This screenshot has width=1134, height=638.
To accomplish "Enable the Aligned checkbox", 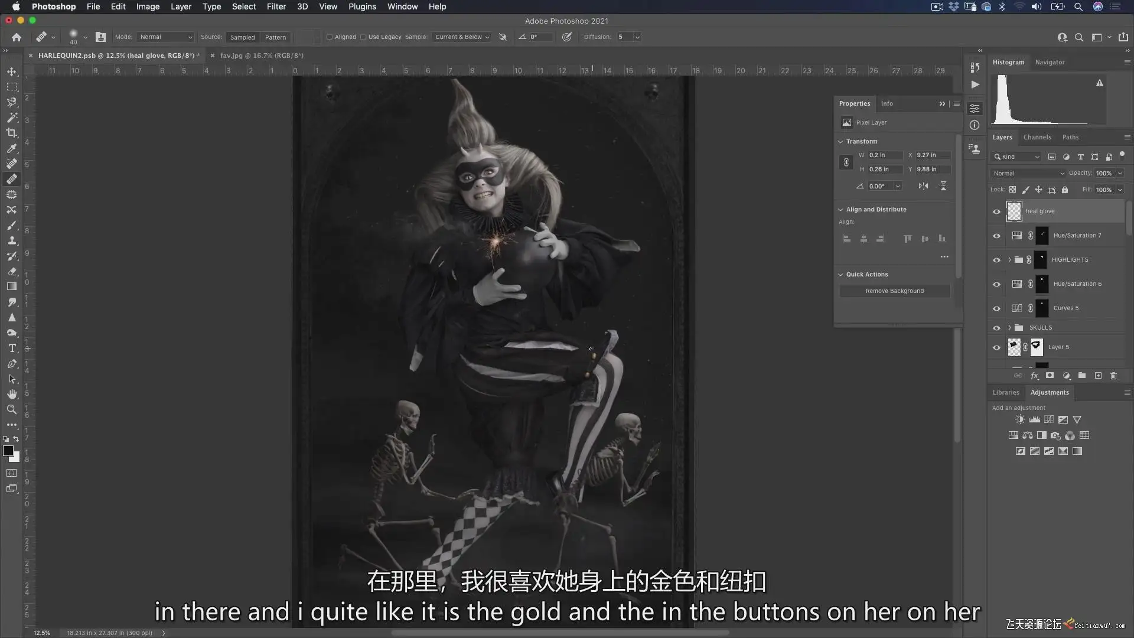I will 330,37.
